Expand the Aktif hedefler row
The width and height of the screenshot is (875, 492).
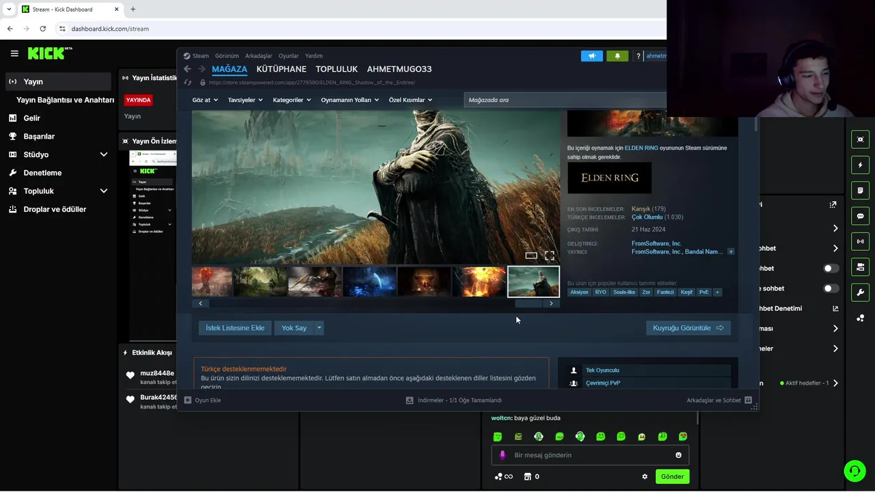point(835,383)
